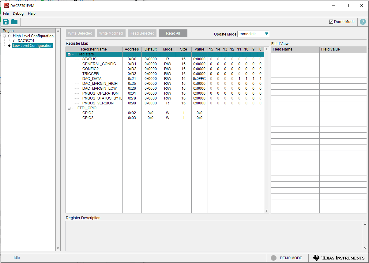This screenshot has width=369, height=263.
Task: Collapse the FTDI_GPIO group
Action: [69, 108]
